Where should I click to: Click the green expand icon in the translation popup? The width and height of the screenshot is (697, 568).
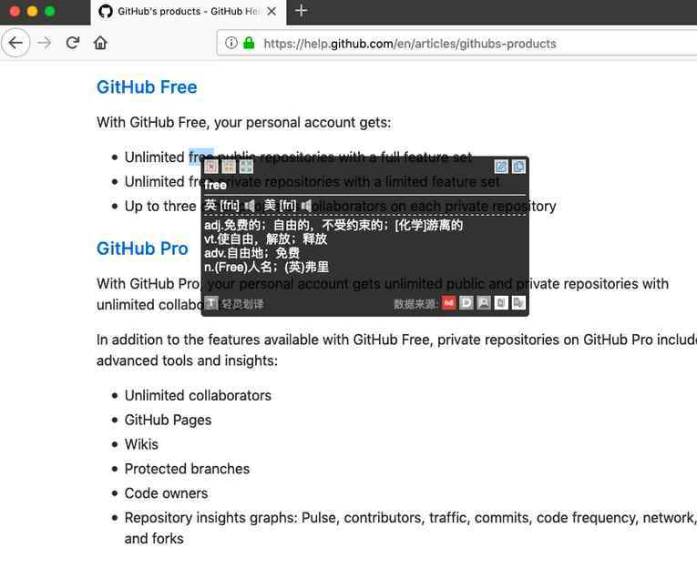tap(246, 167)
